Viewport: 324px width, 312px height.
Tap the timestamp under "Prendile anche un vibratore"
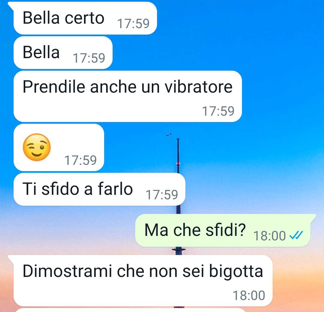click(x=218, y=111)
